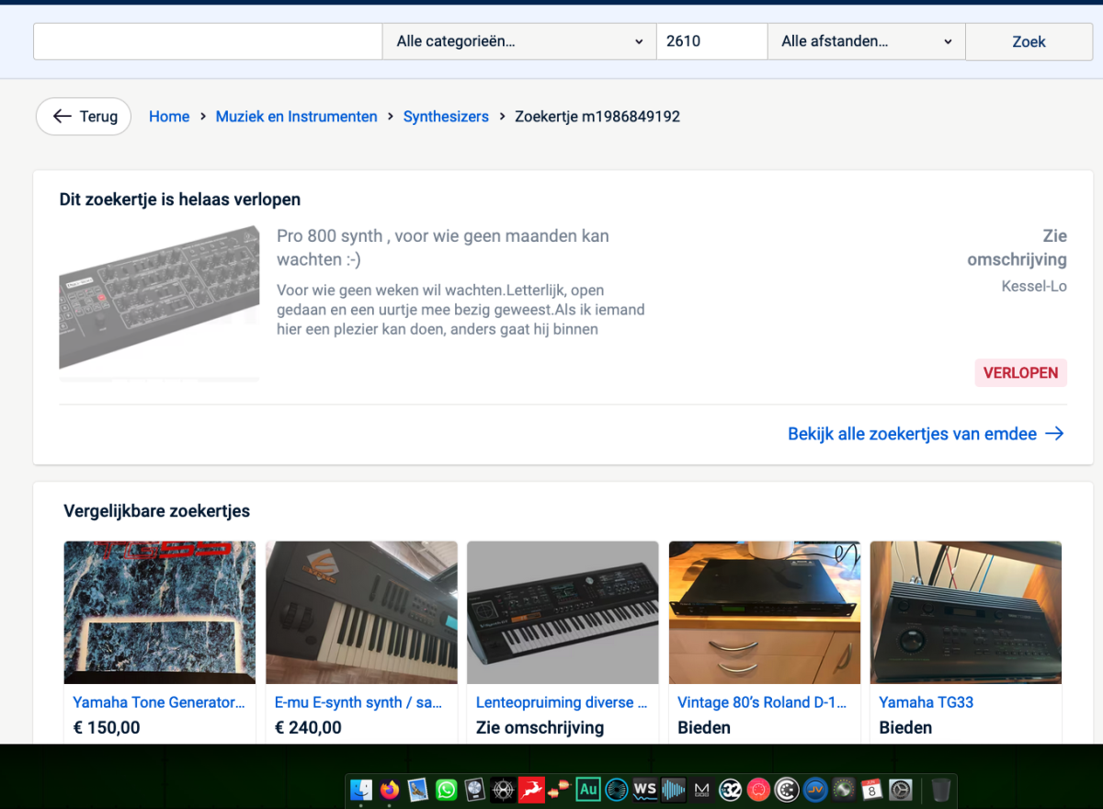Screen dimensions: 1103x809
Task: Open Firefox from the dock
Action: (390, 790)
